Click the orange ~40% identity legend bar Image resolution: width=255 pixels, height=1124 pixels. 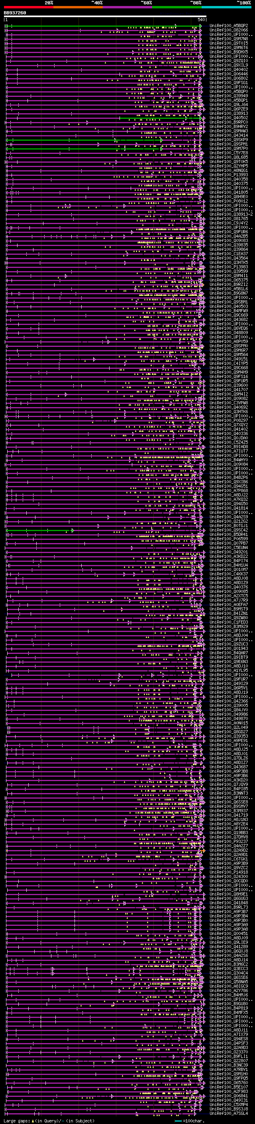point(78,7)
